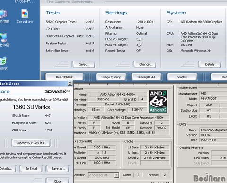Click the Graphs... button
Screen dimensions: 227x183
(182, 77)
